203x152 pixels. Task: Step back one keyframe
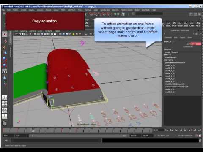[x=171, y=130]
